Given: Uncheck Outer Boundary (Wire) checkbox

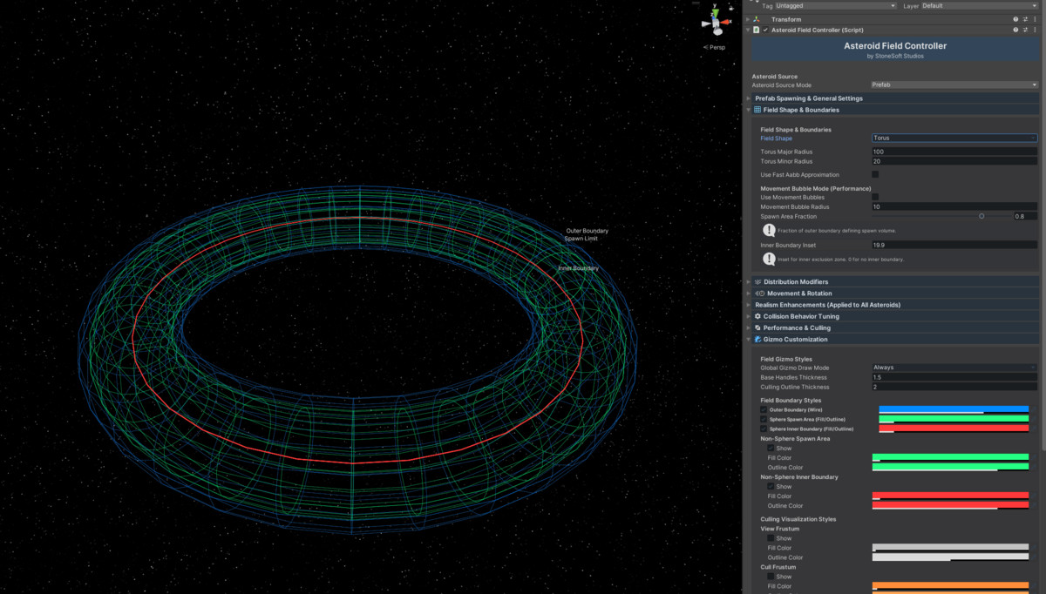Looking at the screenshot, I should pos(764,409).
